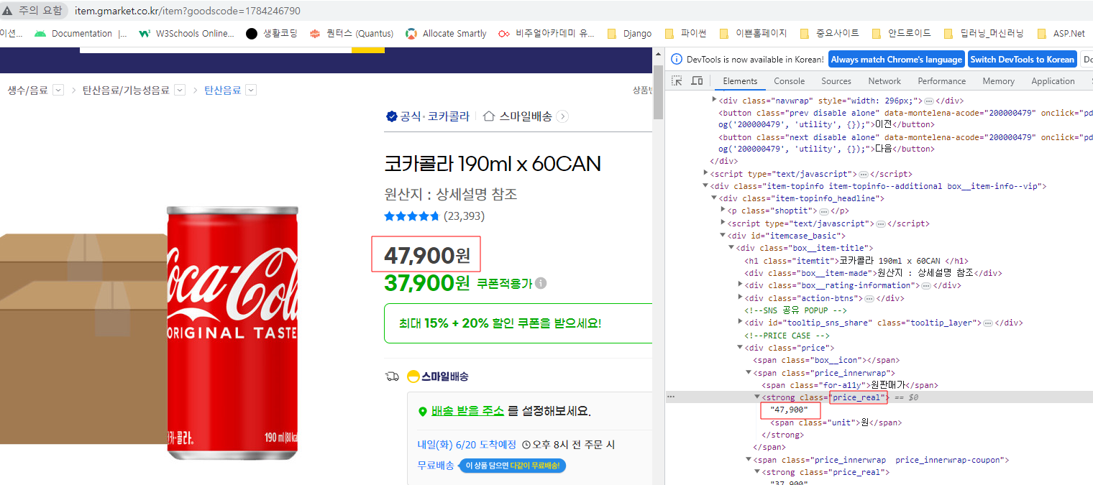1093x485 pixels.
Task: Select the span class for-a11y 원판매가 line
Action: (x=849, y=385)
